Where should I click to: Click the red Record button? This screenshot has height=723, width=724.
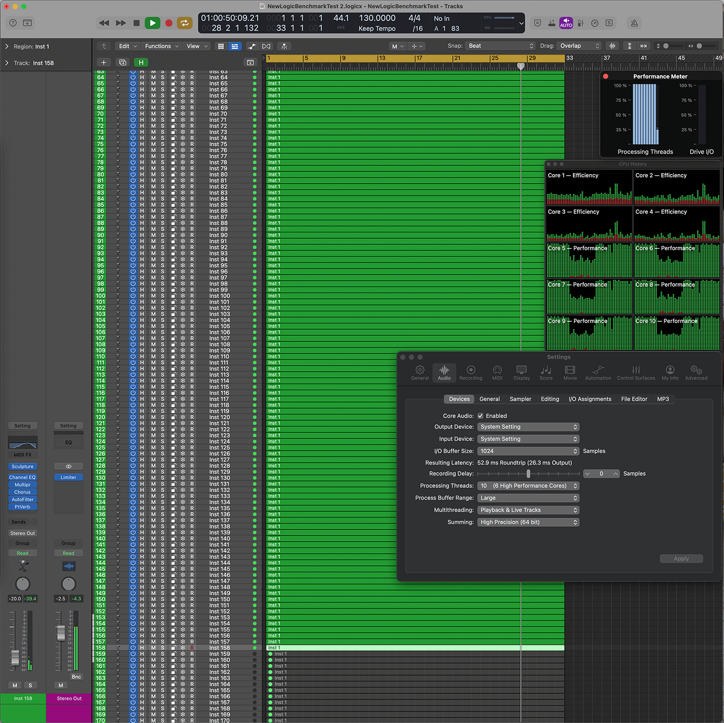click(168, 23)
